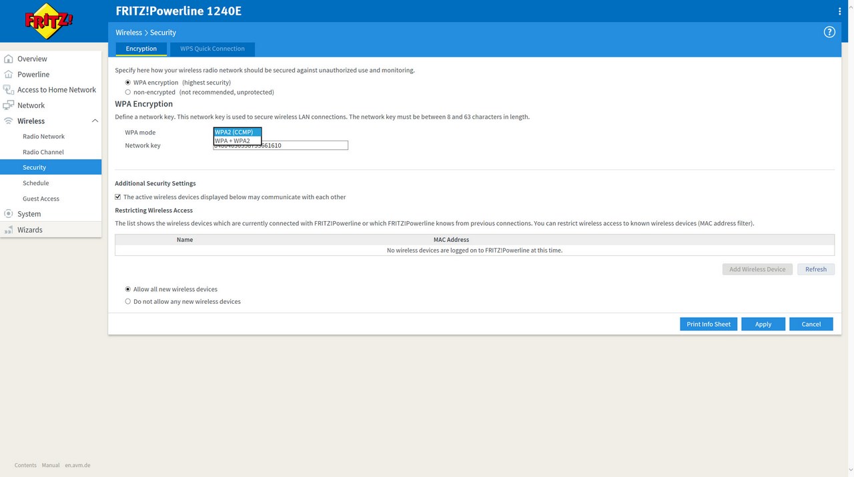Click the Apply button
The image size is (854, 477).
point(763,324)
